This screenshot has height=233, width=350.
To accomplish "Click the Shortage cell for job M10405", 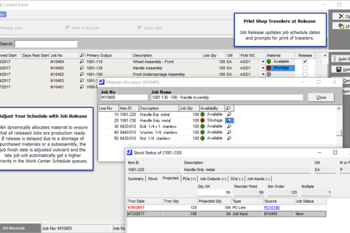I will (281, 68).
